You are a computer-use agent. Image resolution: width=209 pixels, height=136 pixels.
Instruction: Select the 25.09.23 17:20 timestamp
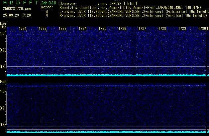[16, 15]
